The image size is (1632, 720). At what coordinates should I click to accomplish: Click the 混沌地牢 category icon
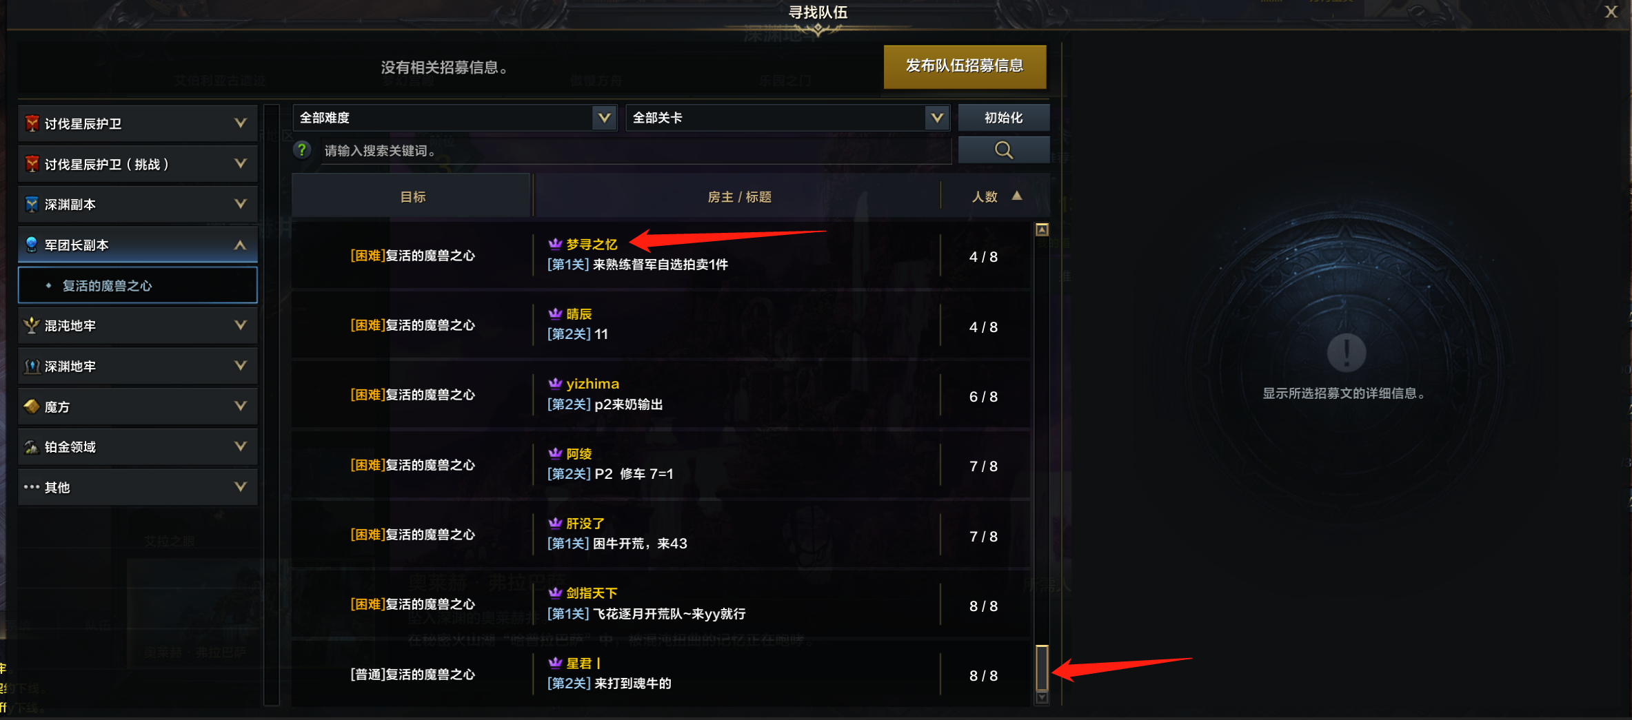pos(32,325)
